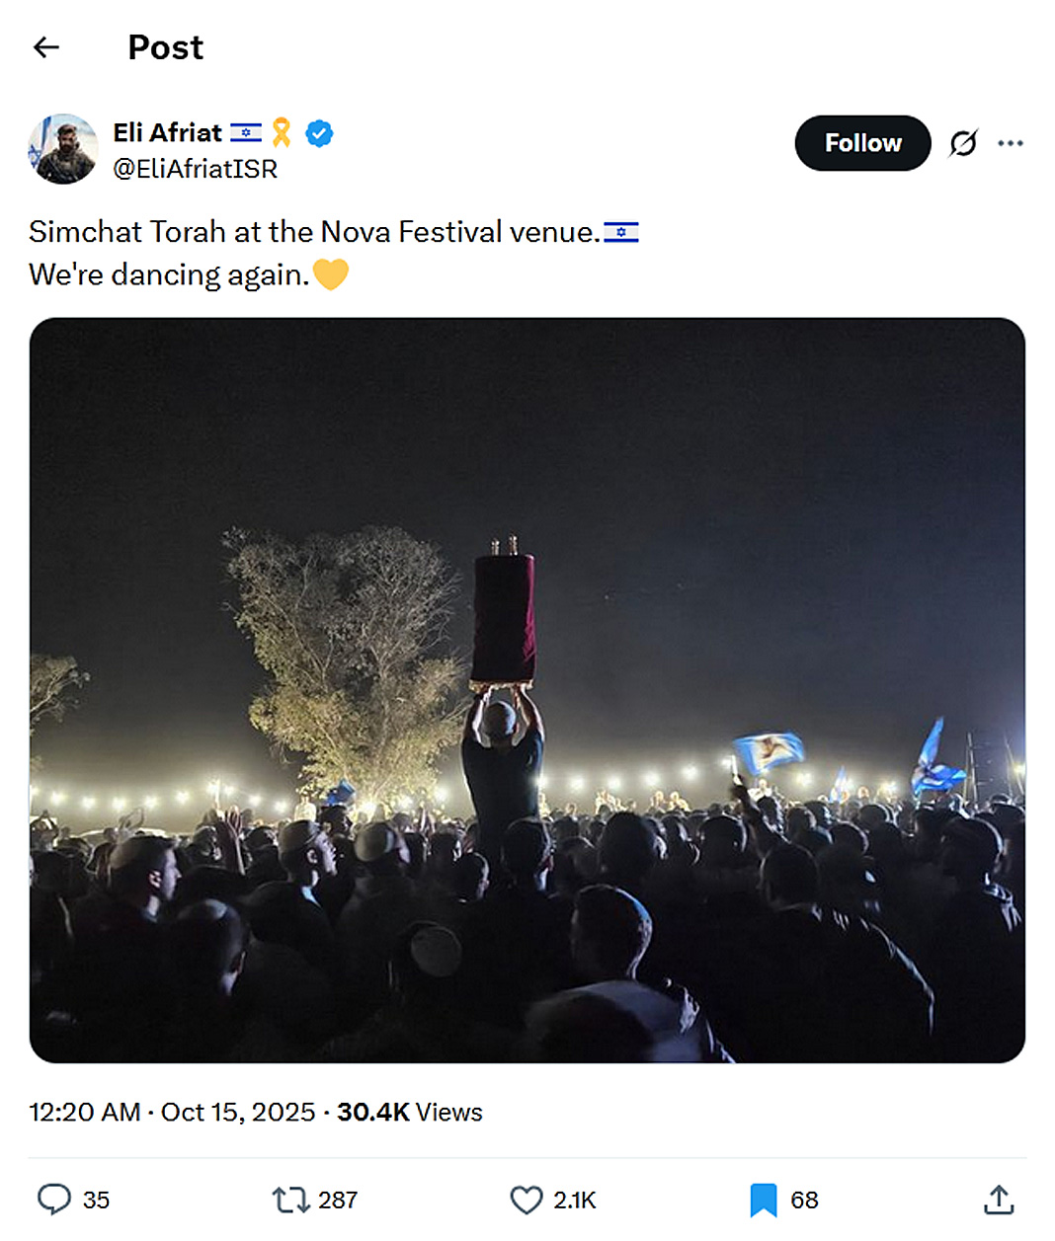1055x1241 pixels.
Task: Tap the share upload icon
Action: click(999, 1199)
